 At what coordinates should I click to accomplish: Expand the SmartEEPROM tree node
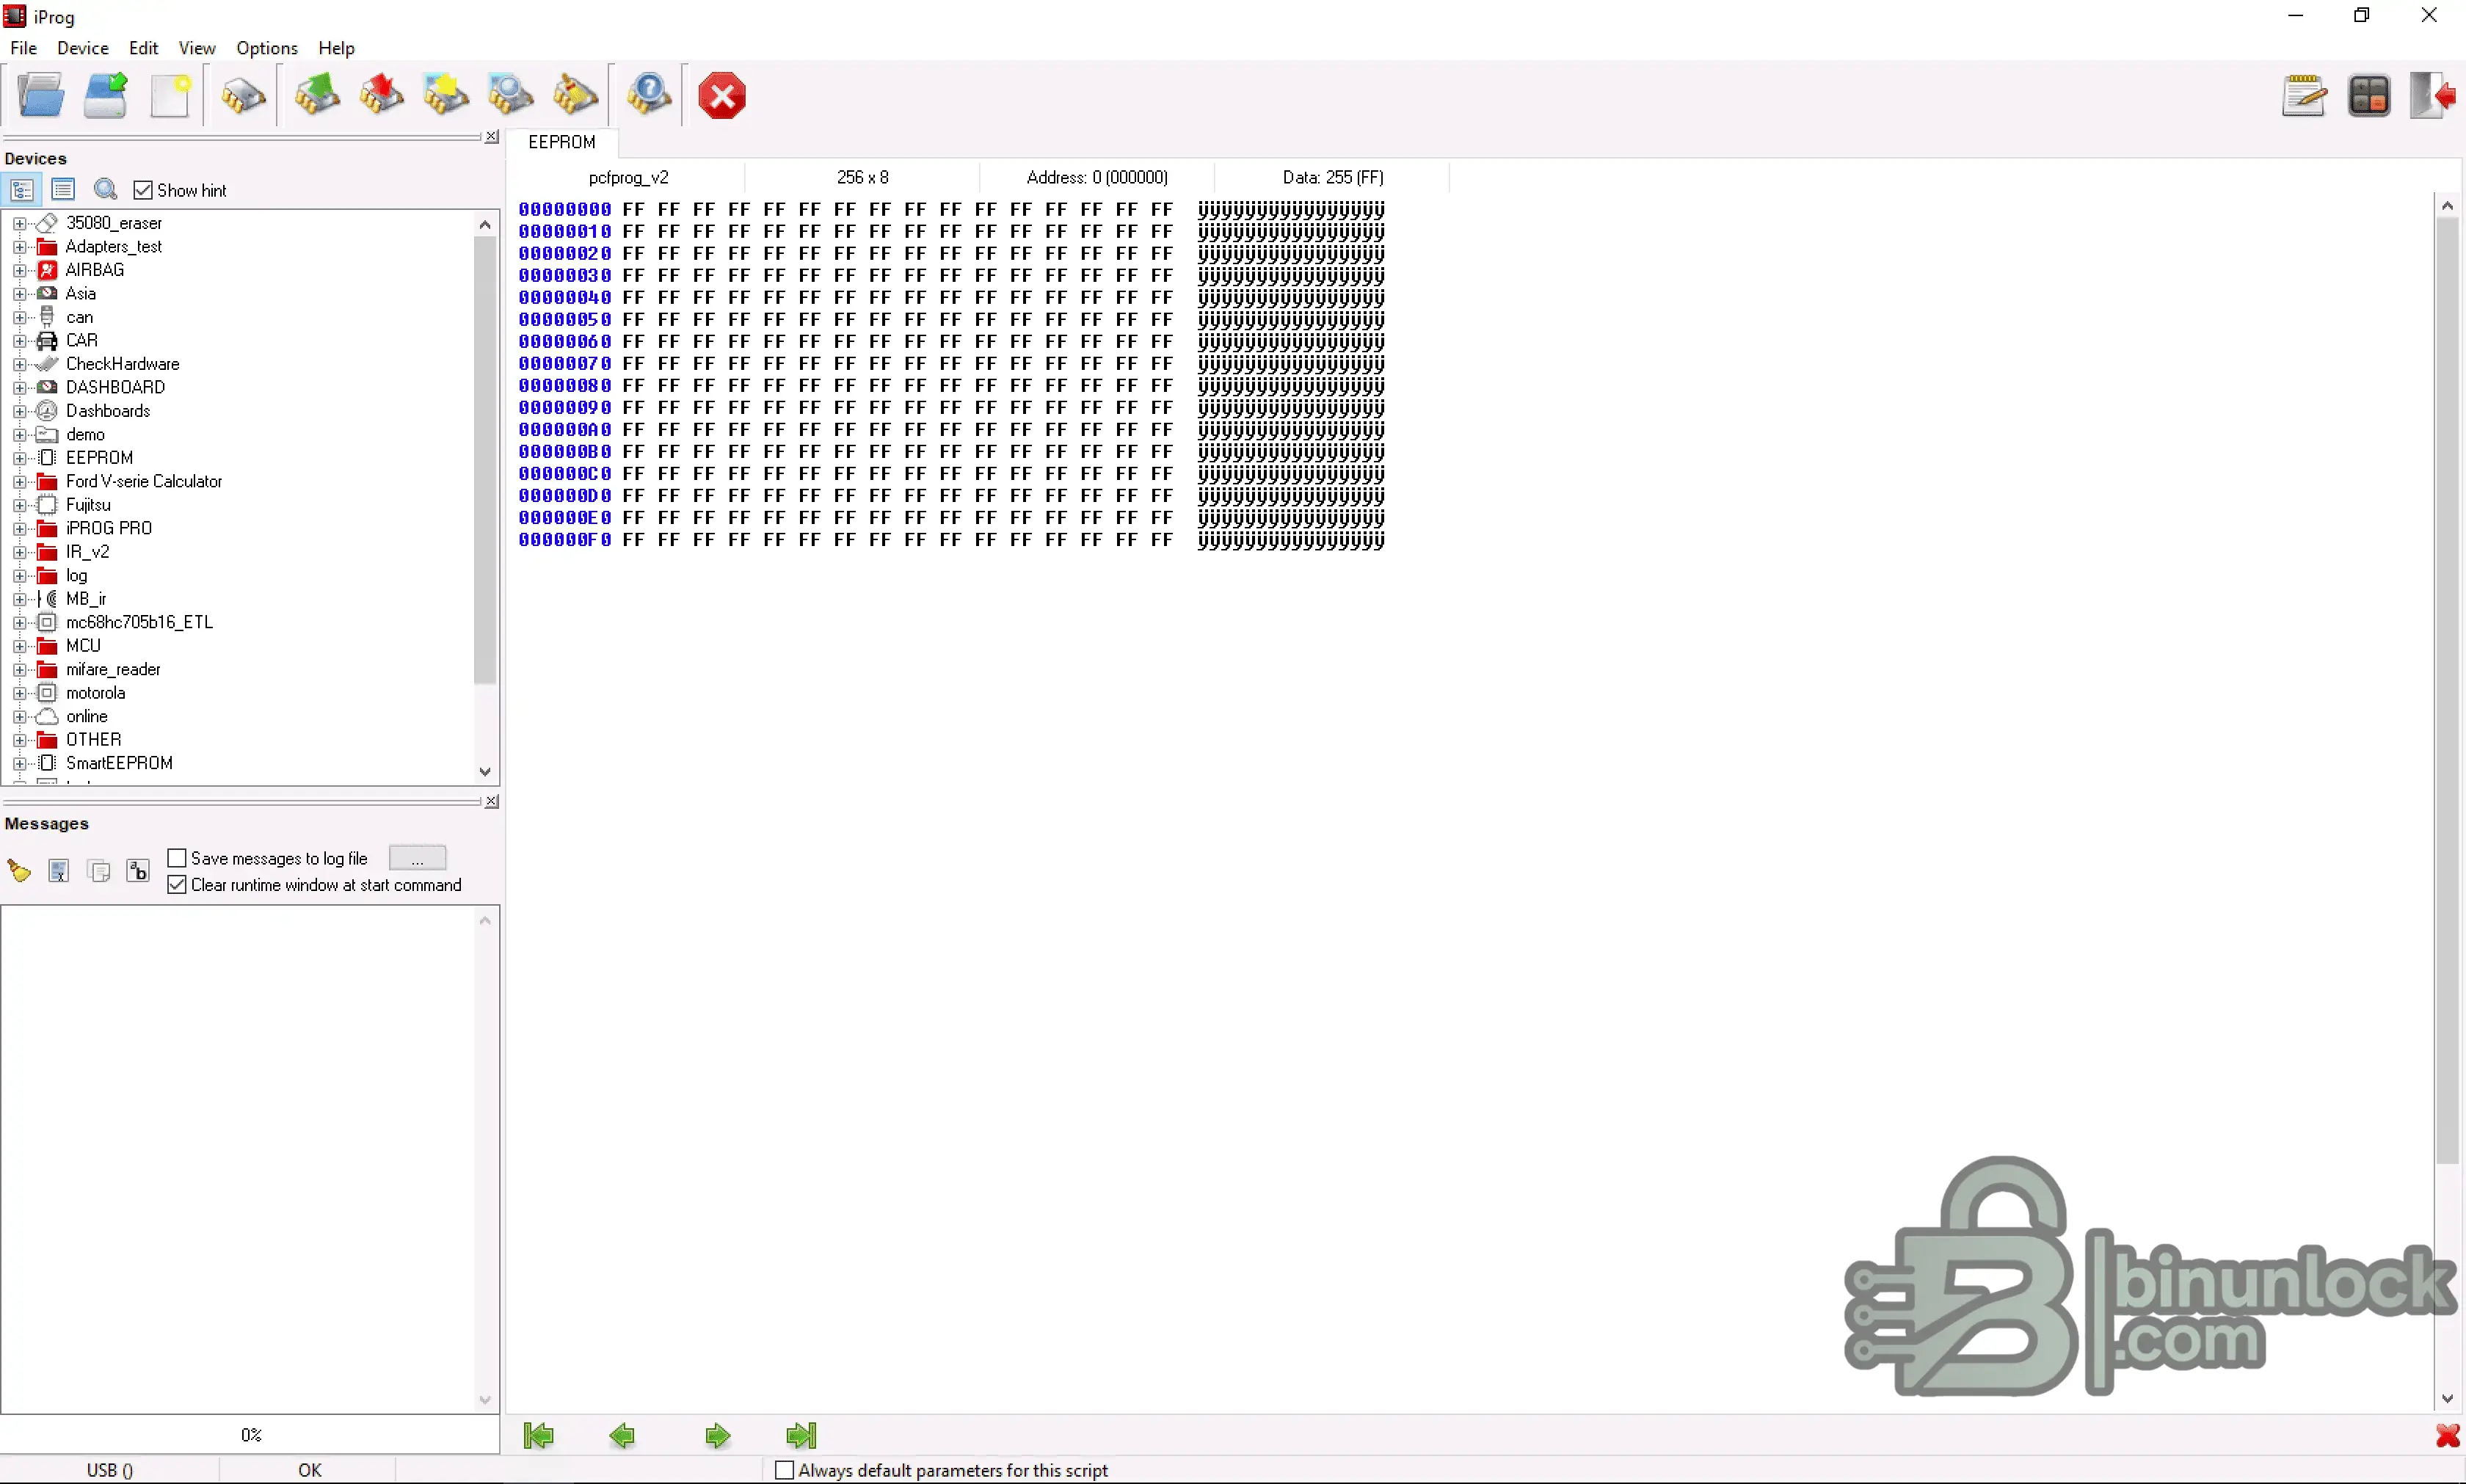tap(19, 764)
